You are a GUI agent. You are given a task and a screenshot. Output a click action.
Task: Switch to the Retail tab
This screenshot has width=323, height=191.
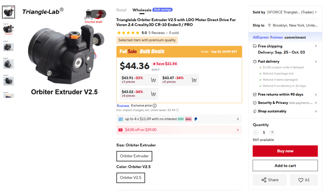click(121, 10)
